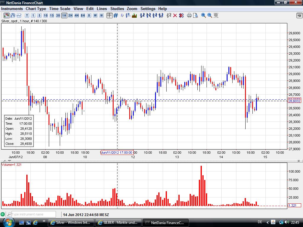Click the zoom in magnifier icon
Image resolution: width=303 pixels, height=227 pixels.
tap(204, 15)
